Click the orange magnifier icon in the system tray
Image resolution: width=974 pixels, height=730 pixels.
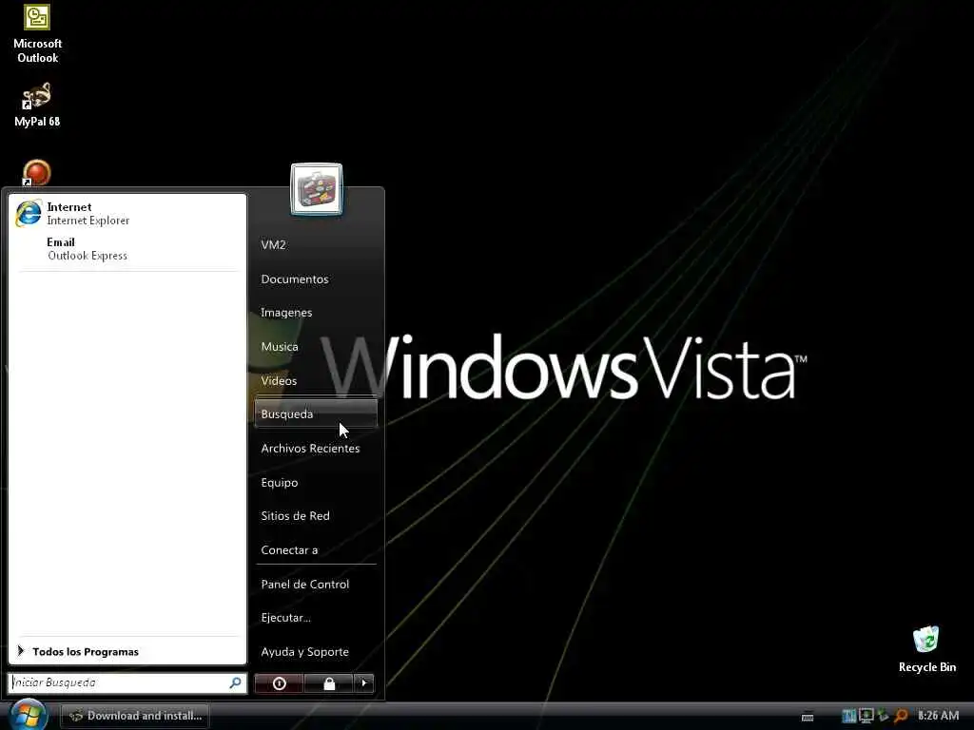point(901,716)
